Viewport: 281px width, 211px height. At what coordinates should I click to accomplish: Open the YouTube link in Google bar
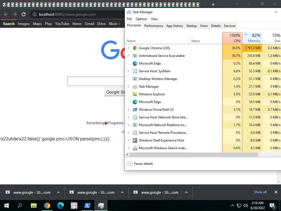tap(62, 24)
